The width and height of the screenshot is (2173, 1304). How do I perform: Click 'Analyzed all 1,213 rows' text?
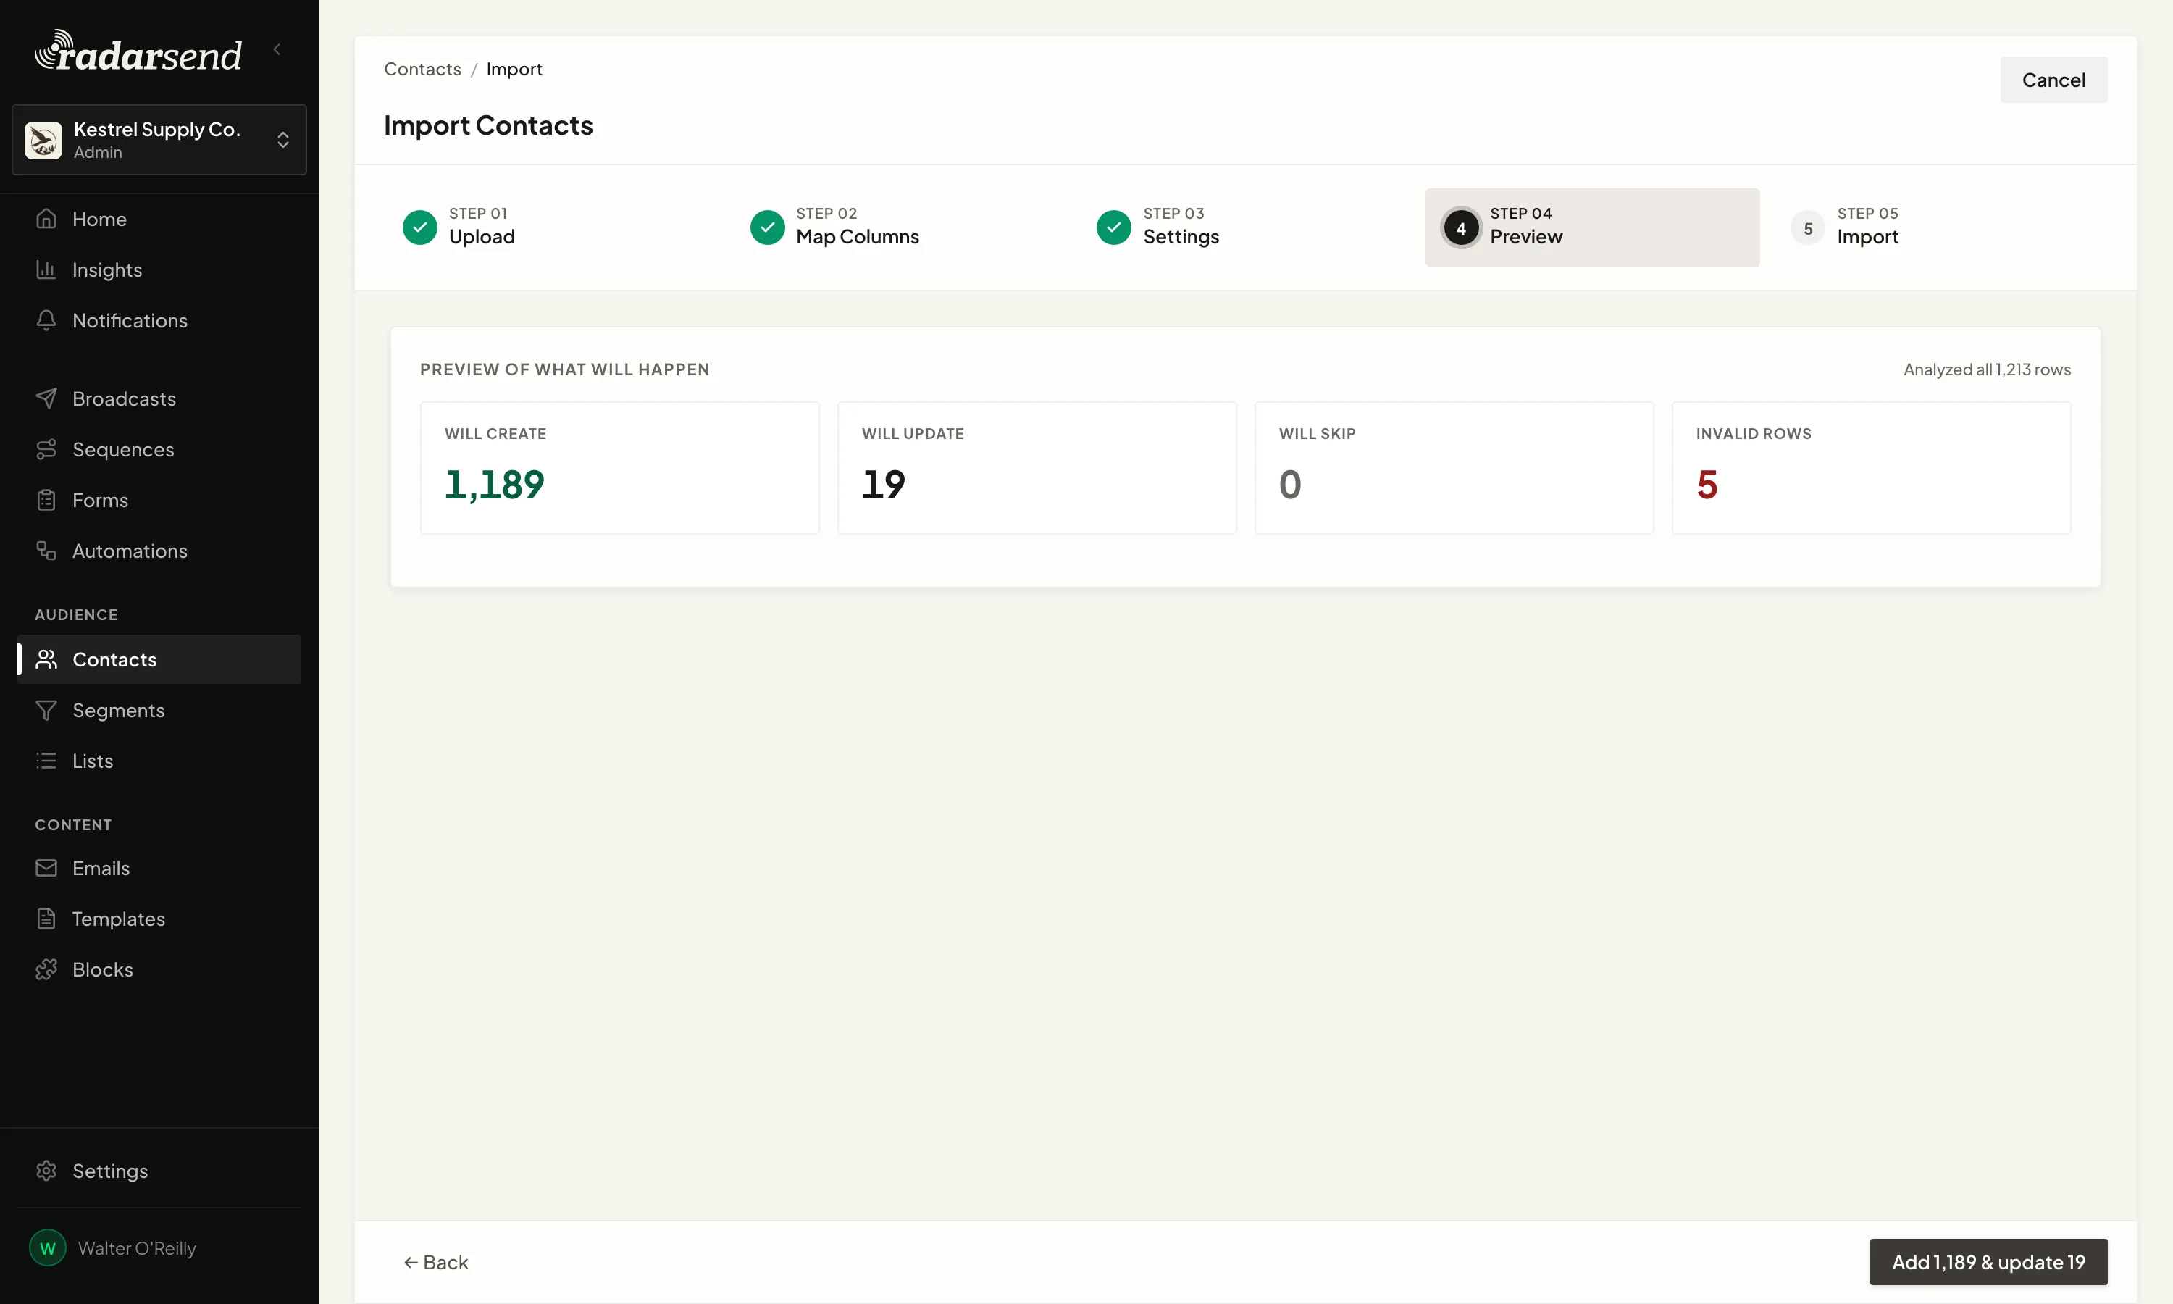tap(1987, 370)
